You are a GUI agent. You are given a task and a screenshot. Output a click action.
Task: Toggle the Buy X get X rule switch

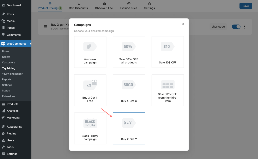click(x=236, y=27)
